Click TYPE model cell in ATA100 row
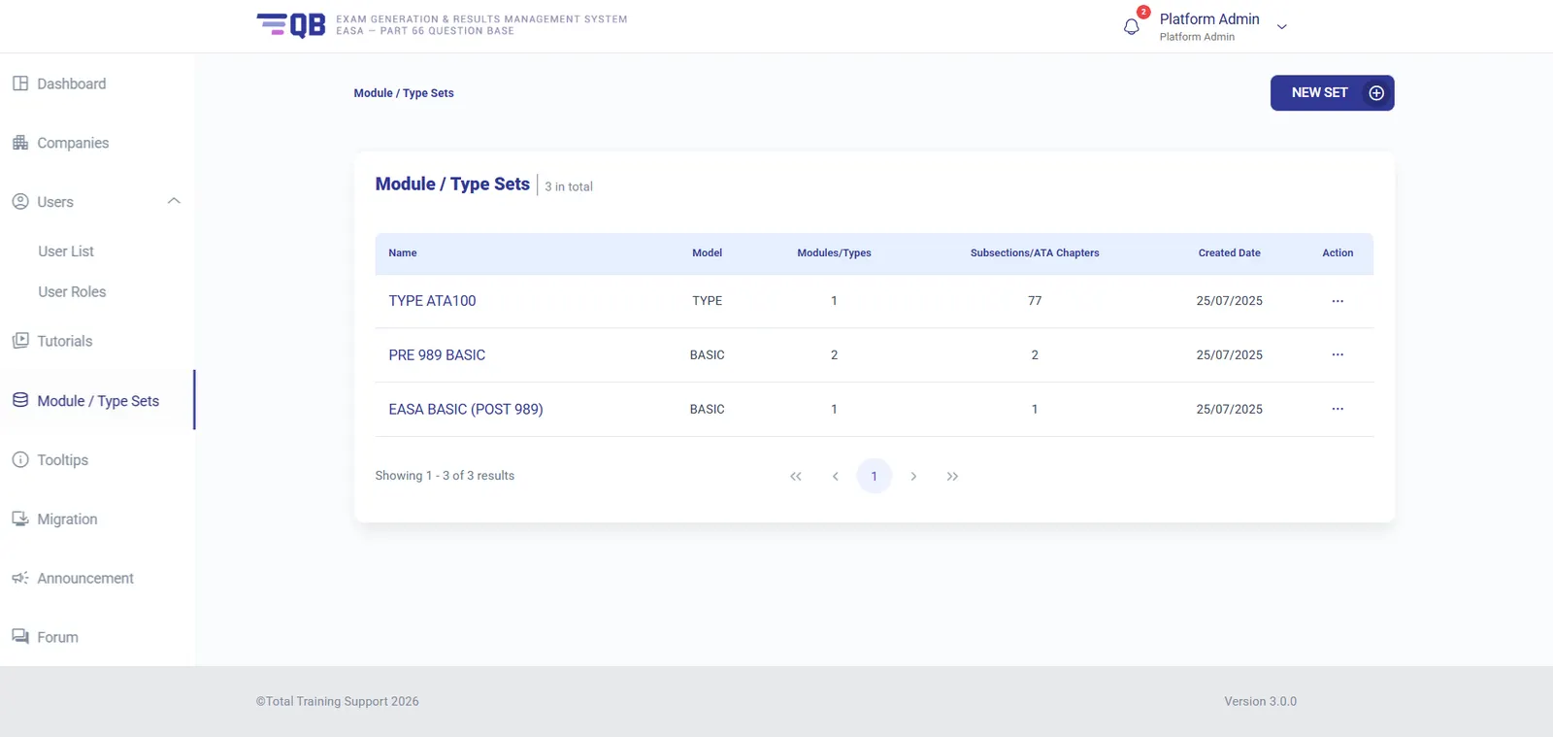Image resolution: width=1553 pixels, height=737 pixels. click(x=707, y=301)
